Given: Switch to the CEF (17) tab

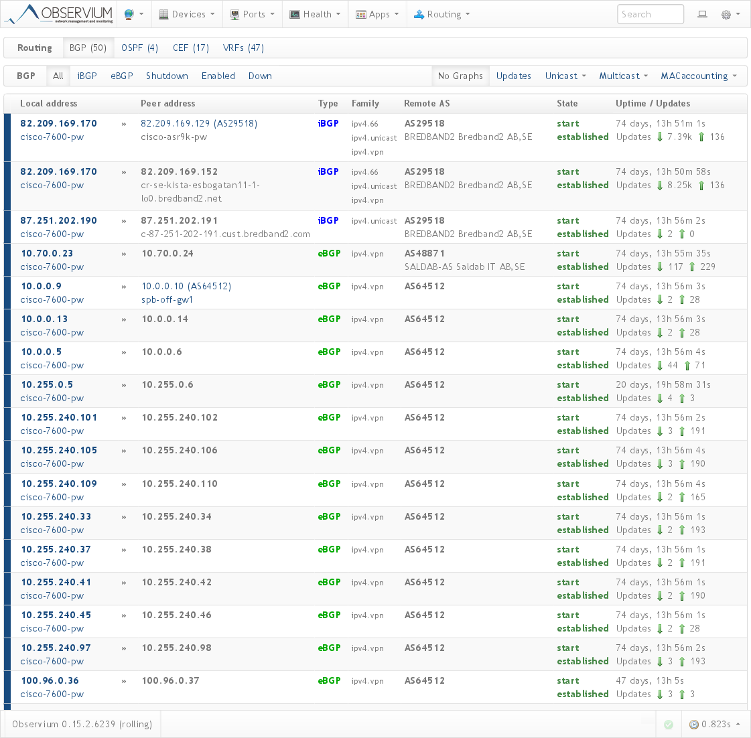Looking at the screenshot, I should [191, 48].
